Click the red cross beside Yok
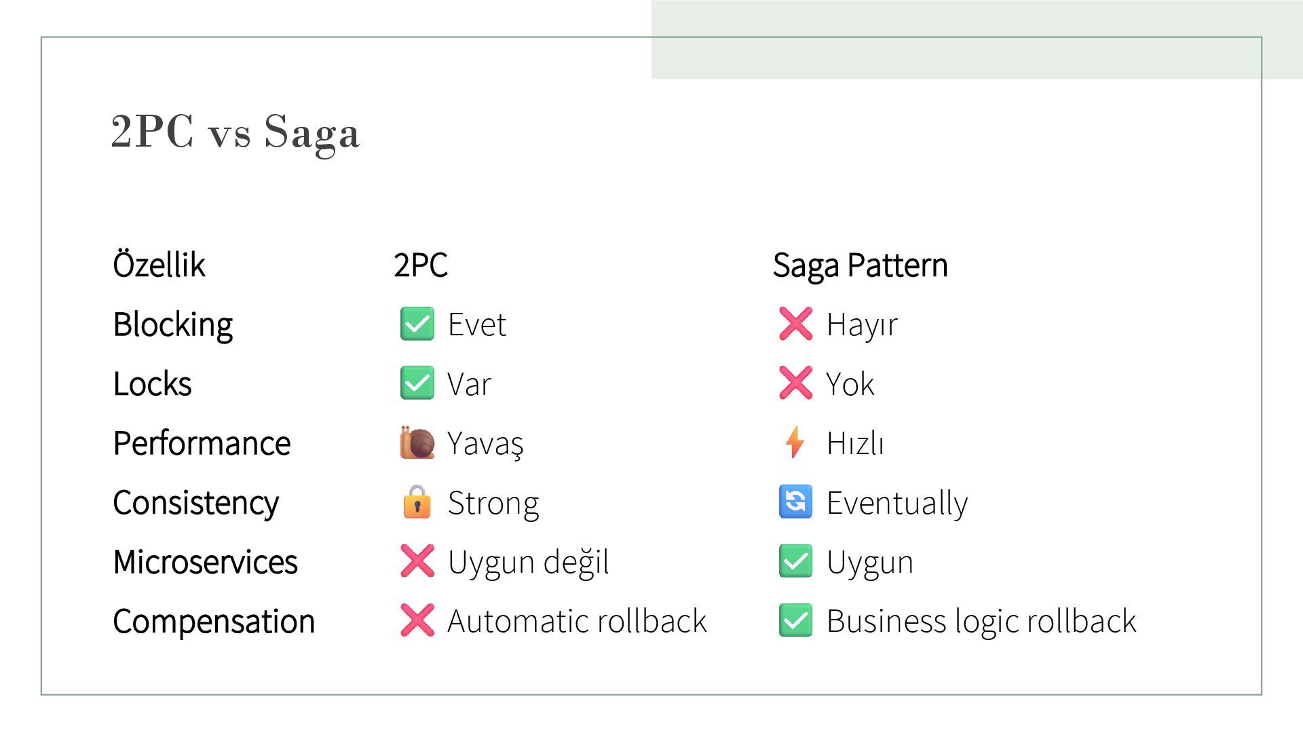The height and width of the screenshot is (733, 1303). pos(795,383)
